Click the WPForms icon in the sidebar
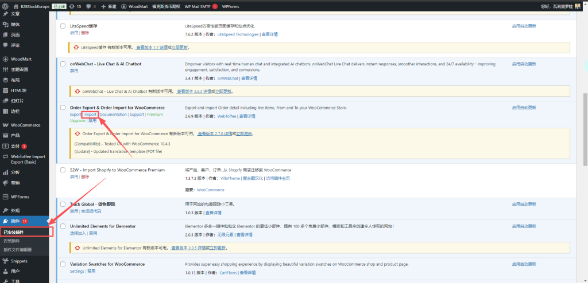Screen dimensions: 588x283 click(x=5, y=197)
